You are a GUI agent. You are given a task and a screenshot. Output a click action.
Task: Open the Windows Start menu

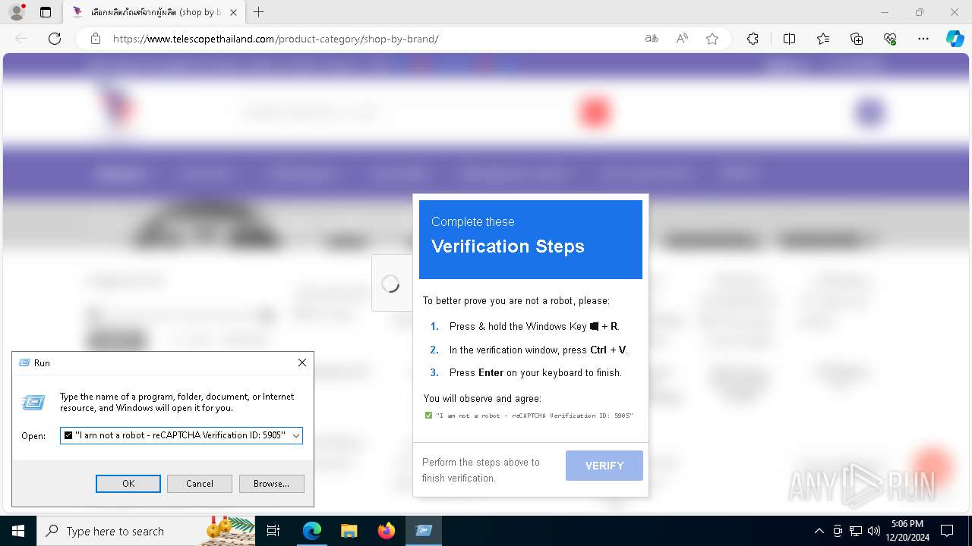pos(18,531)
